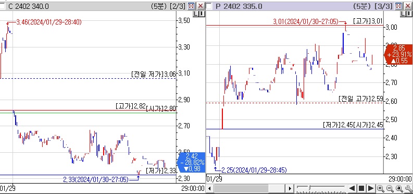
Task: Check the box beside C 2402 340.0 title
Action: click(x=2, y=6)
